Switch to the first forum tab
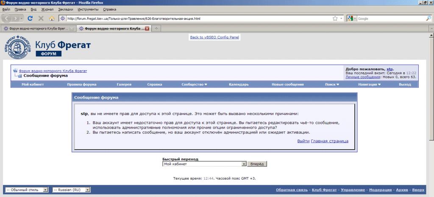434x197 pixels. (36, 29)
